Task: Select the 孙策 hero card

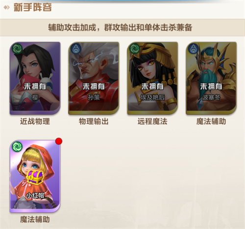Action: coord(94,78)
